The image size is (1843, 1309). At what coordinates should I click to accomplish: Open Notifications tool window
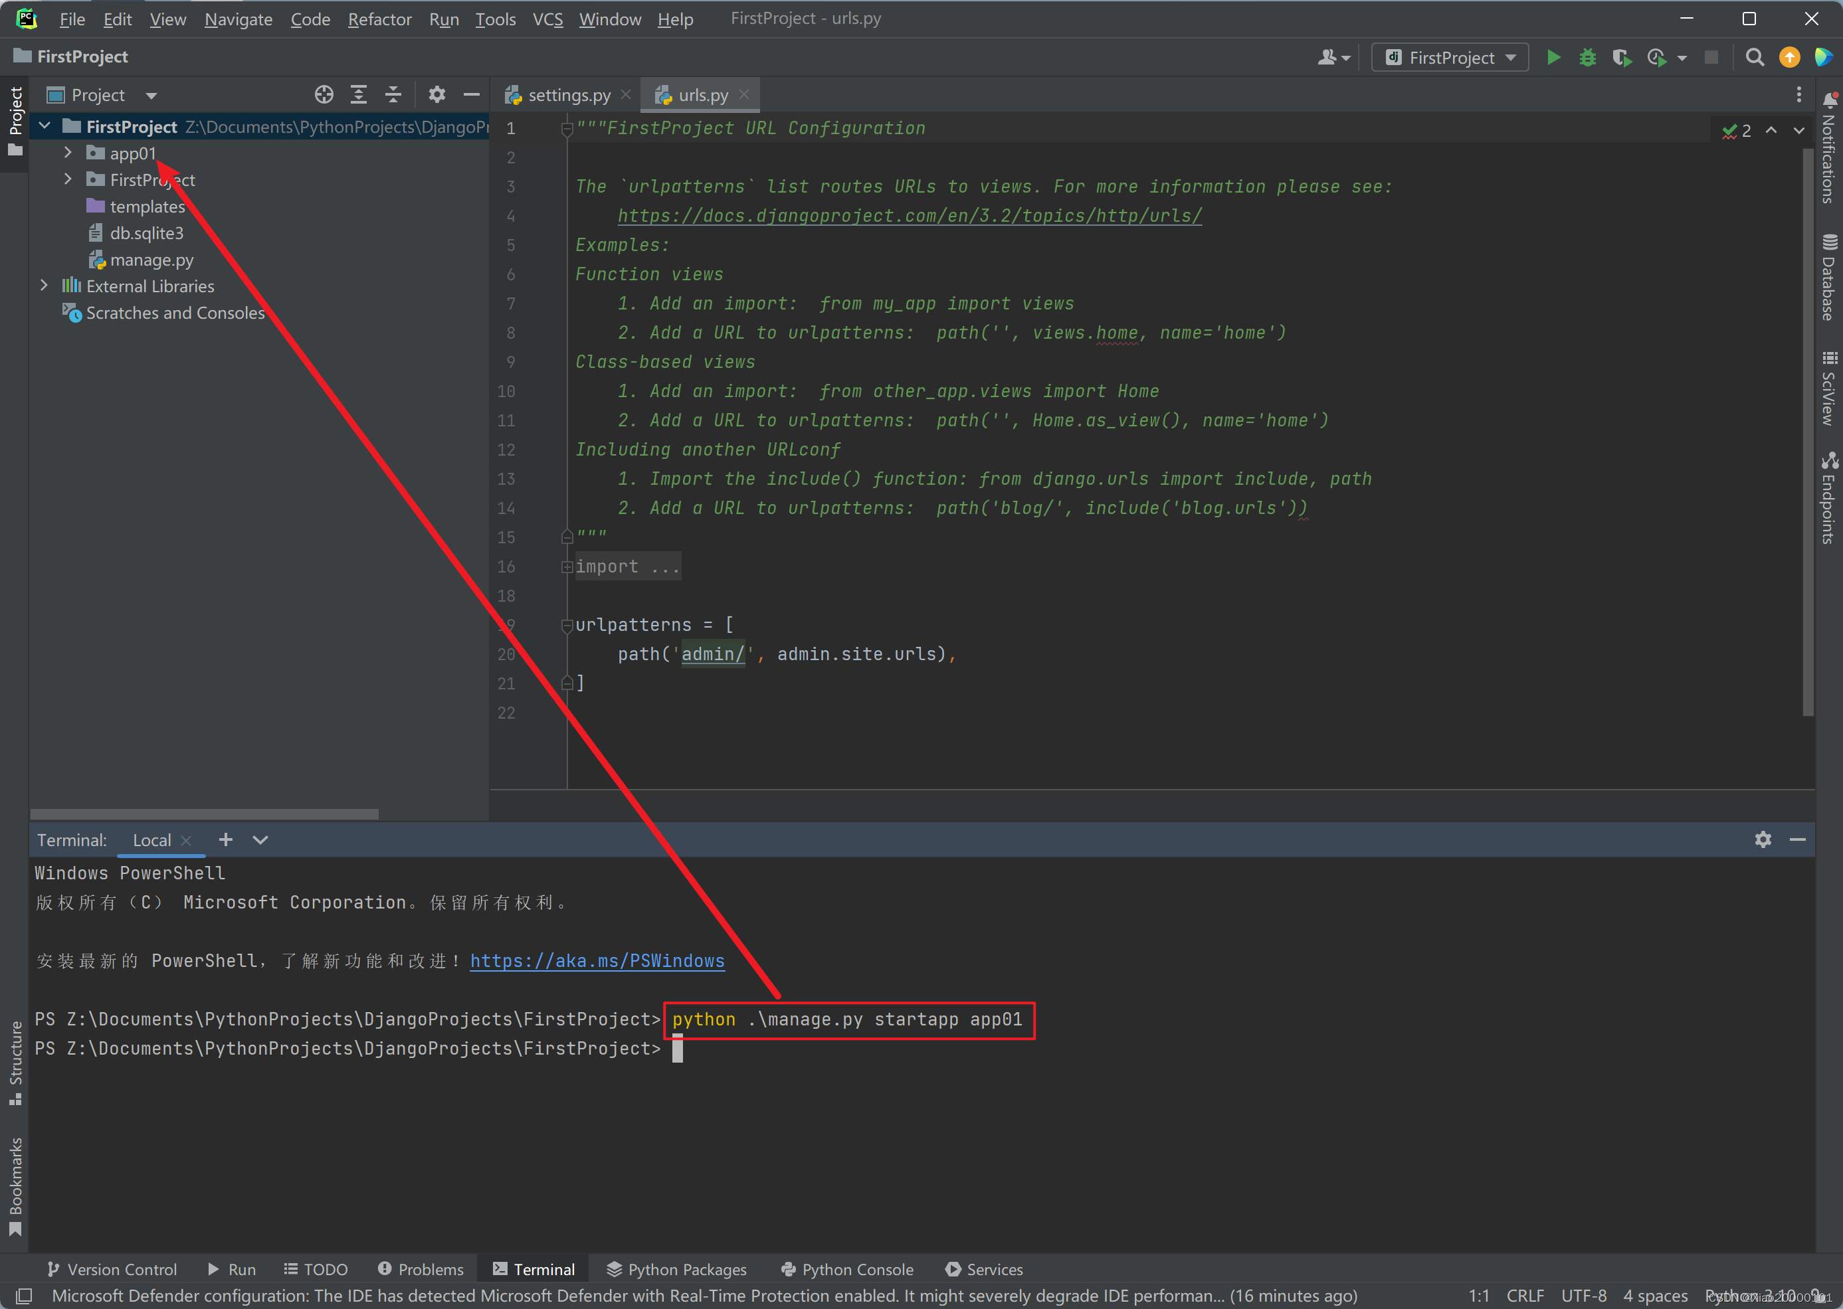1828,147
